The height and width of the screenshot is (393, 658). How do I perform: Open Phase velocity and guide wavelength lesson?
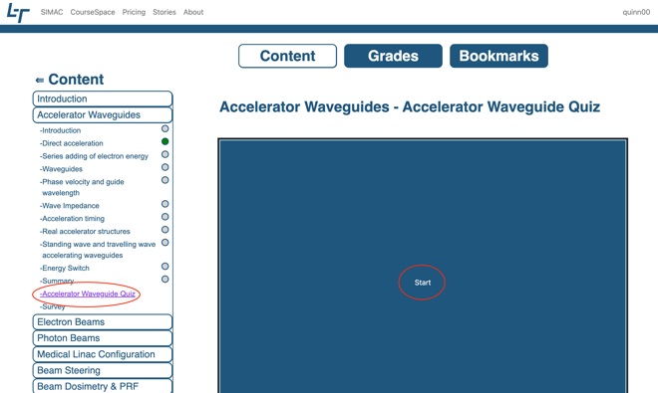82,187
